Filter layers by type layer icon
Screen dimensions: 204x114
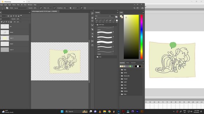13,16
